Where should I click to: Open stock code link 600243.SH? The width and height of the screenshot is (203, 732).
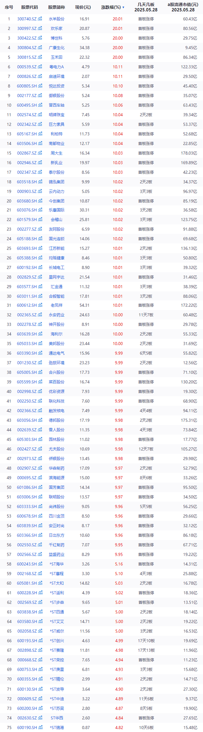27,564
